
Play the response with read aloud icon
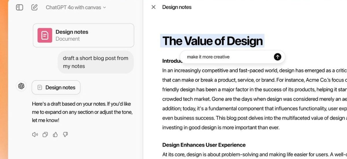[35, 134]
